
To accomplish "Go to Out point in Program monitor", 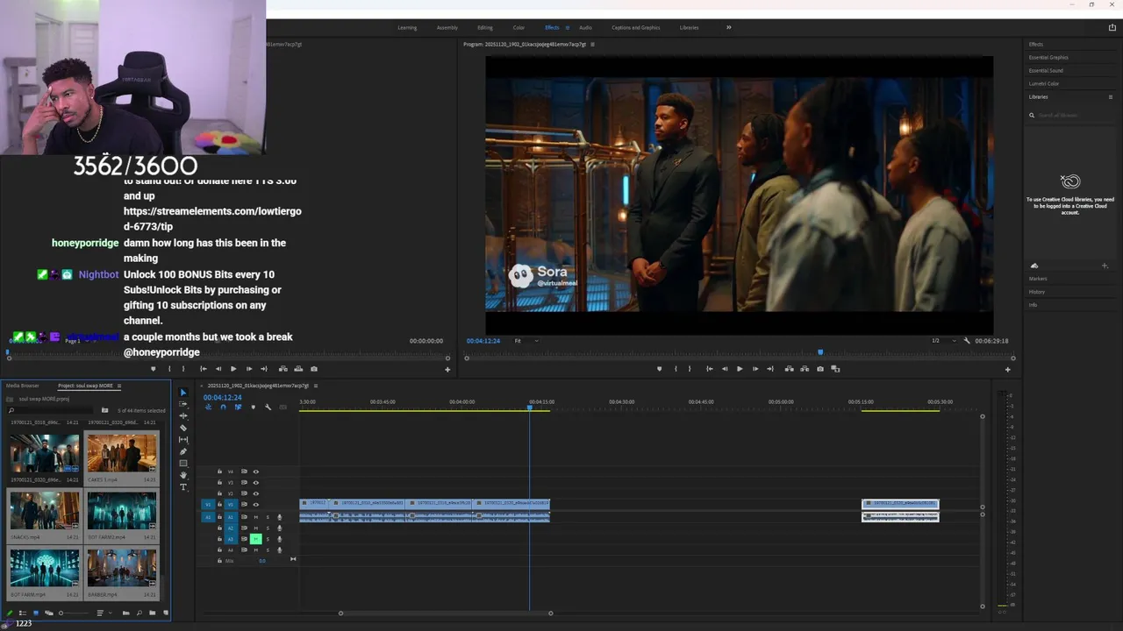I will tap(770, 369).
